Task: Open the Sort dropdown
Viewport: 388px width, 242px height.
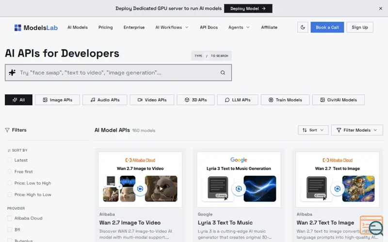Action: [313, 130]
